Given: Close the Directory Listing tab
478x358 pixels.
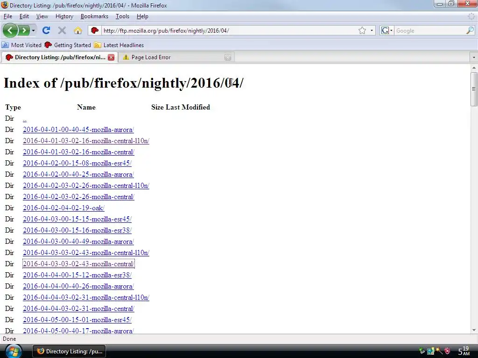Looking at the screenshot, I should coord(111,57).
